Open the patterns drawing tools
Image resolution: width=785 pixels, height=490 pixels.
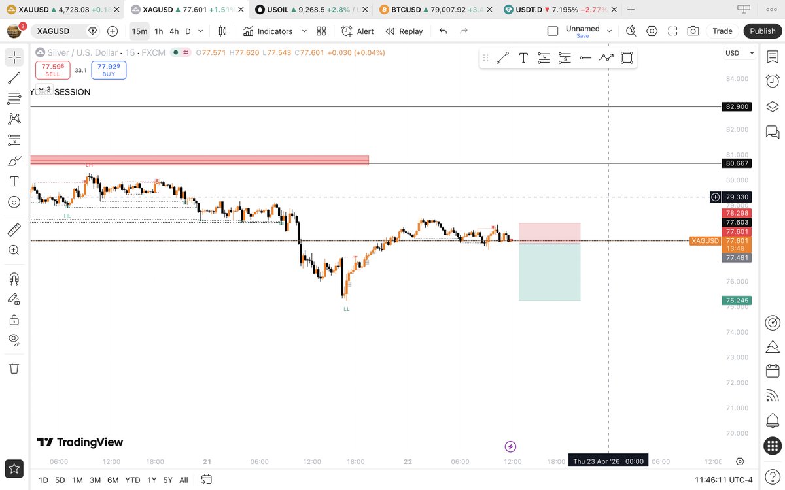point(14,119)
